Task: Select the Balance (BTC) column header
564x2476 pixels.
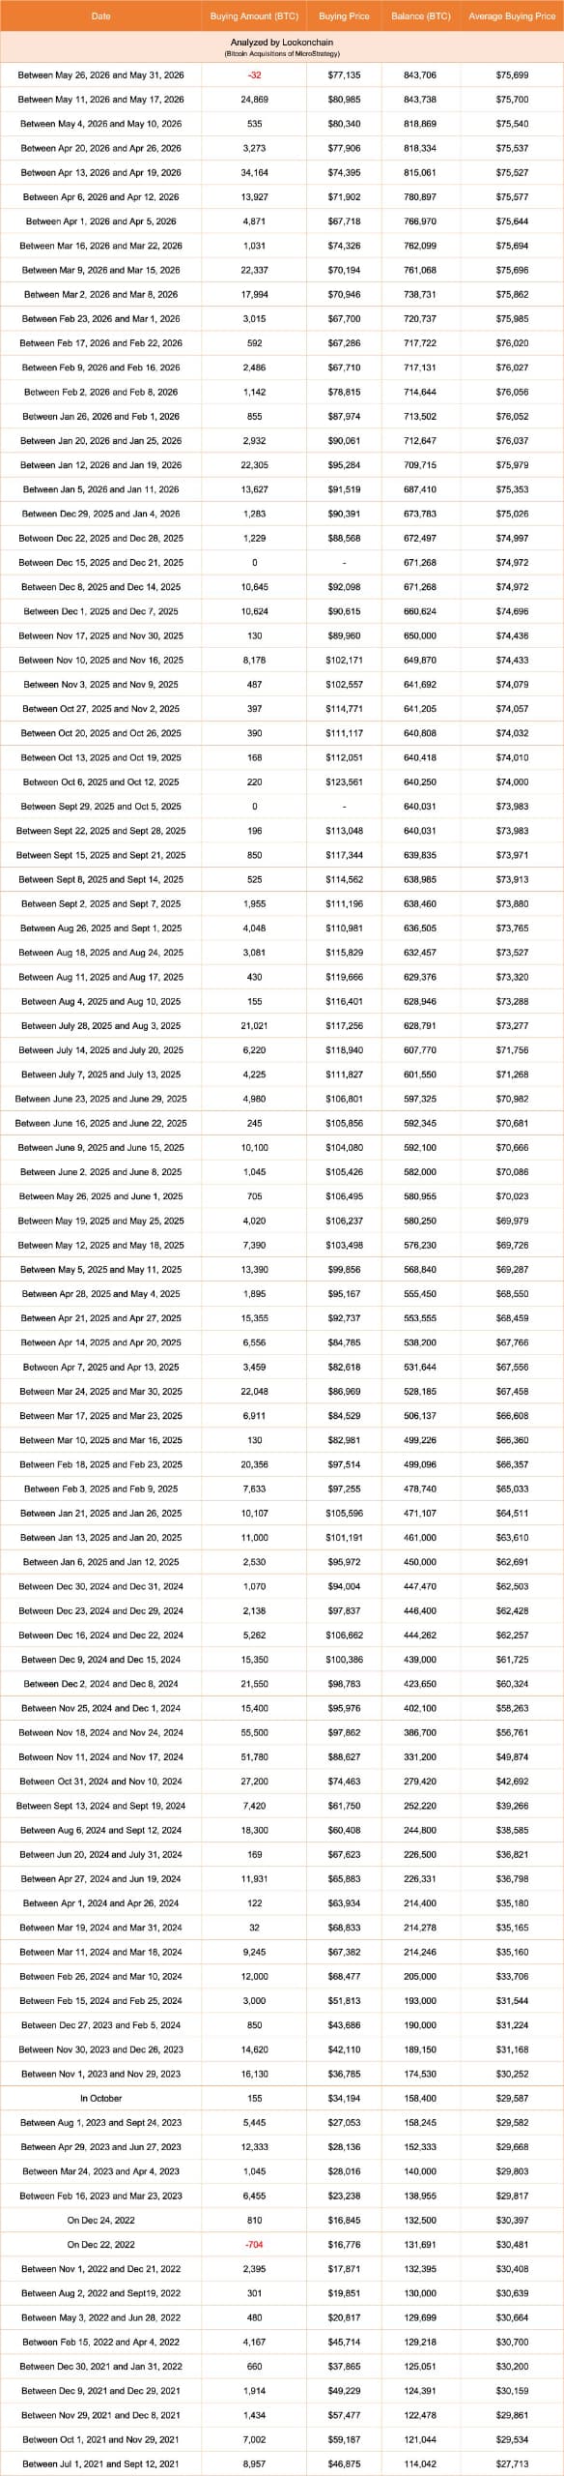Action: (x=421, y=16)
